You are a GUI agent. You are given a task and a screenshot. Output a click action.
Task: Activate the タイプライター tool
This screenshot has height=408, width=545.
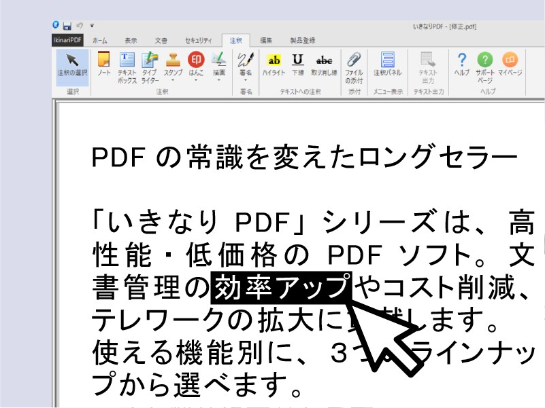point(150,68)
